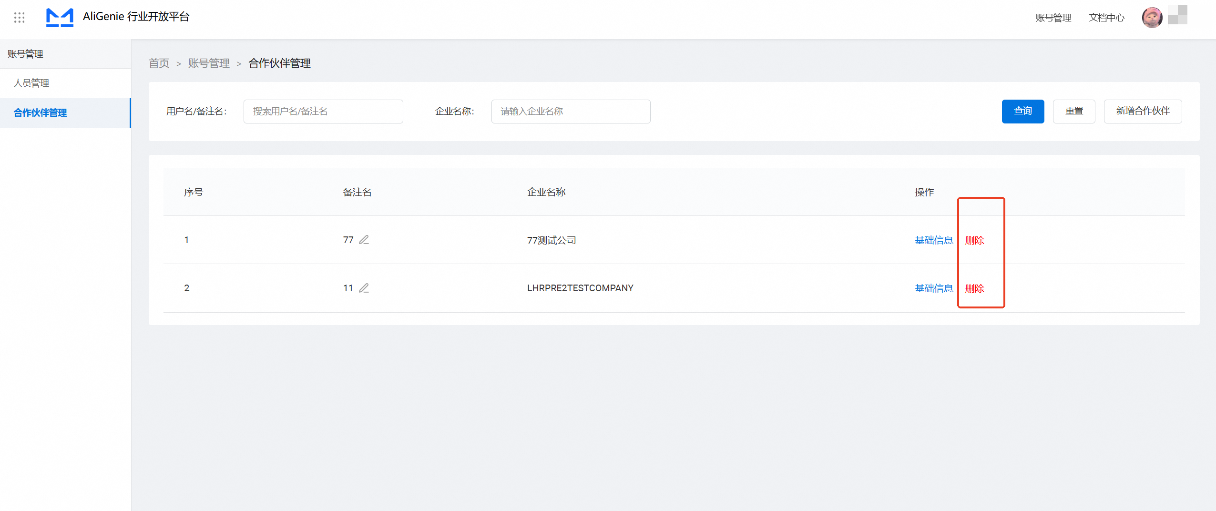Viewport: 1216px width, 511px height.
Task: Click the 账号管理 sidebar section header
Action: click(65, 54)
